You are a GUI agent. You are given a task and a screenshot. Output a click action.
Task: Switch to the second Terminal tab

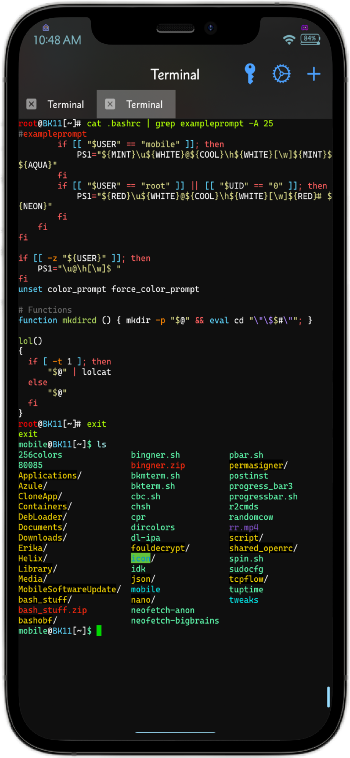pos(144,104)
